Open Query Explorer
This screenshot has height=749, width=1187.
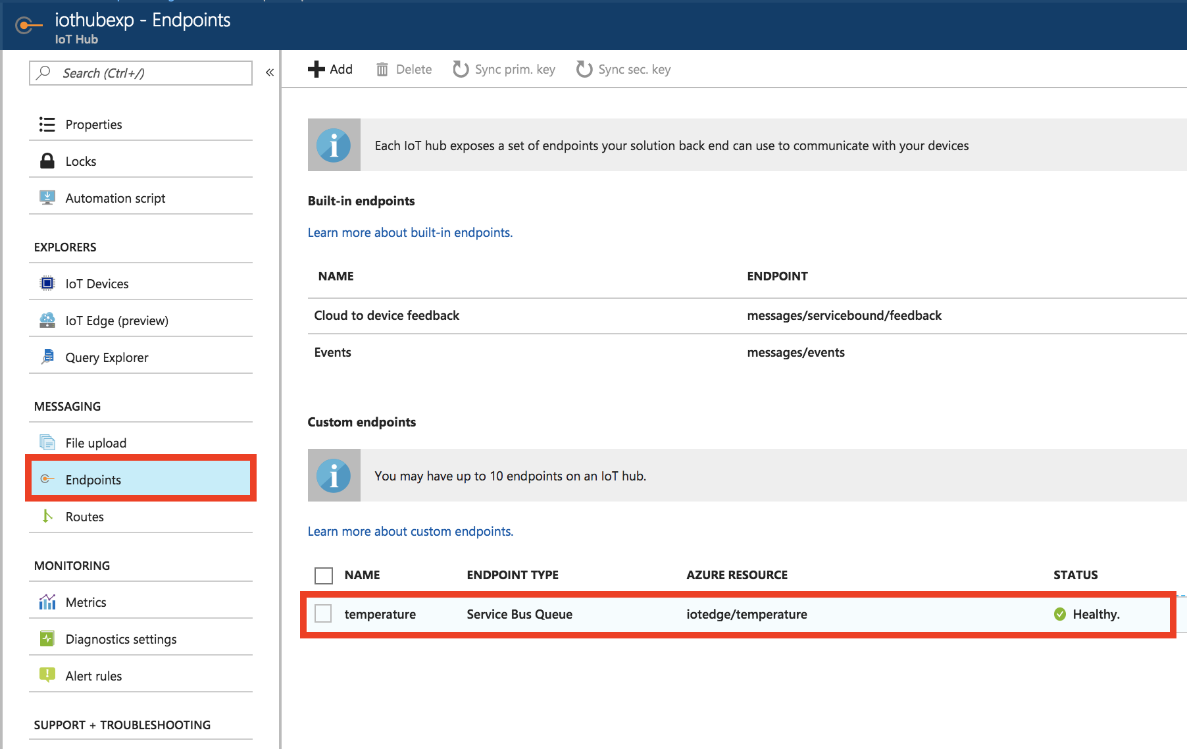[x=141, y=357]
